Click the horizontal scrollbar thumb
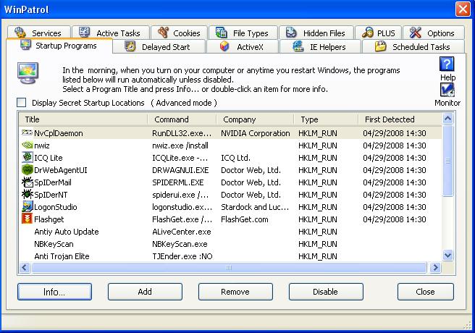Viewport: 475px width, 333px height. point(229,267)
